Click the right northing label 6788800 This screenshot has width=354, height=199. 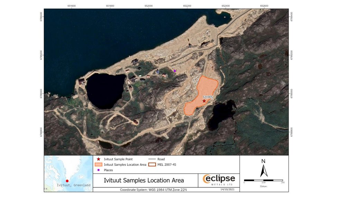[x=291, y=132]
